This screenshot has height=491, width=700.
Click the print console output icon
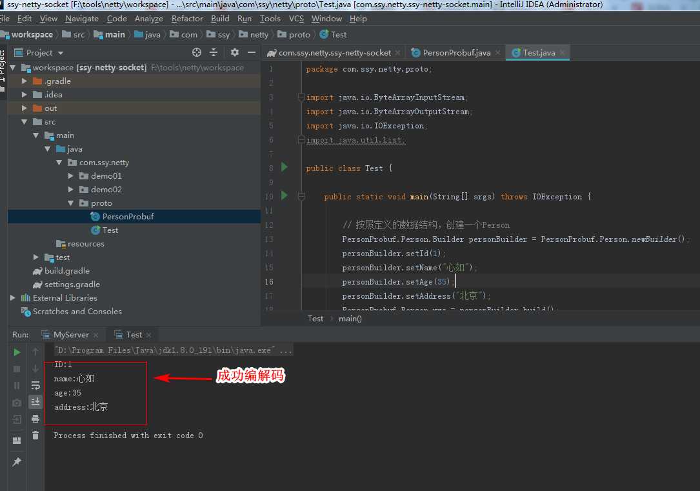click(35, 419)
